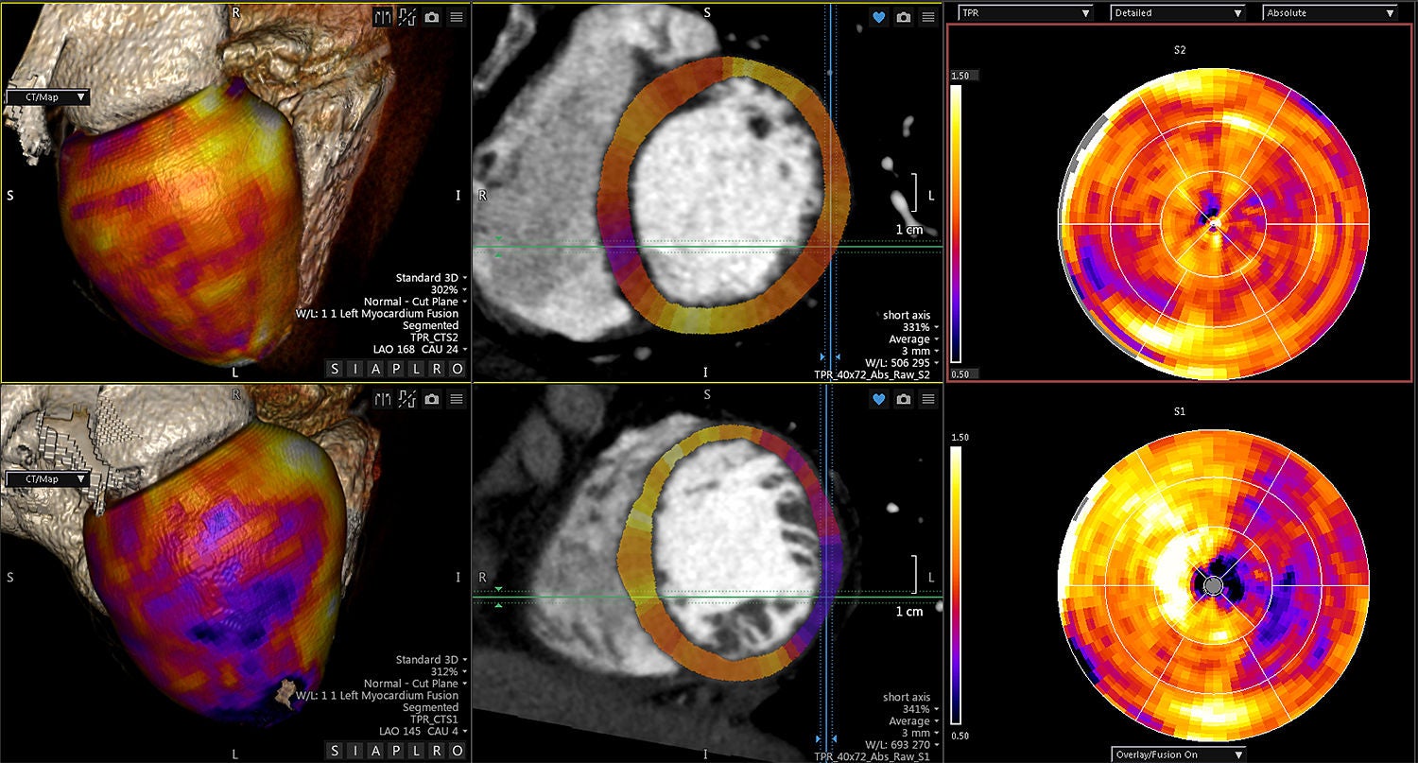Change the 312% zoom in the bottom 3D view
1418x763 pixels.
click(448, 671)
